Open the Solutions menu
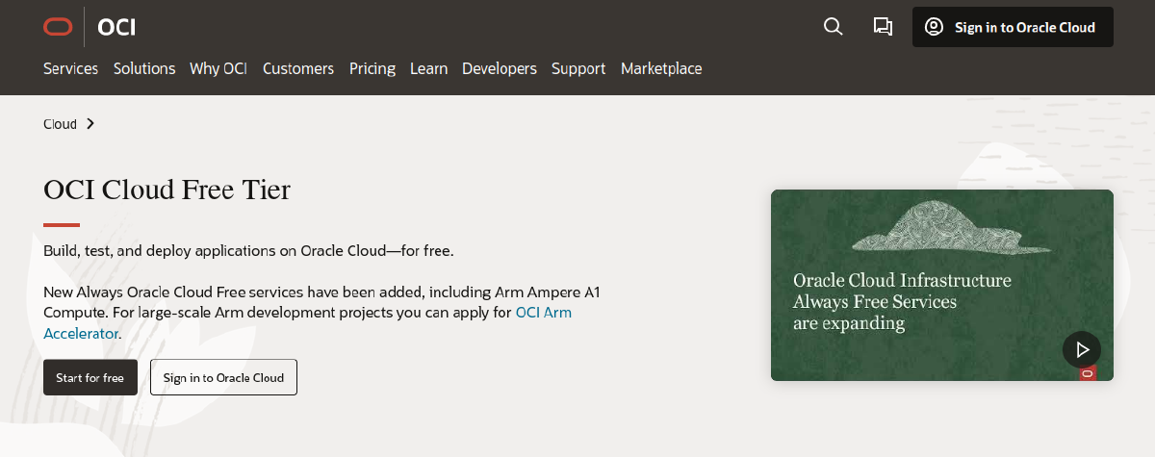 [144, 68]
